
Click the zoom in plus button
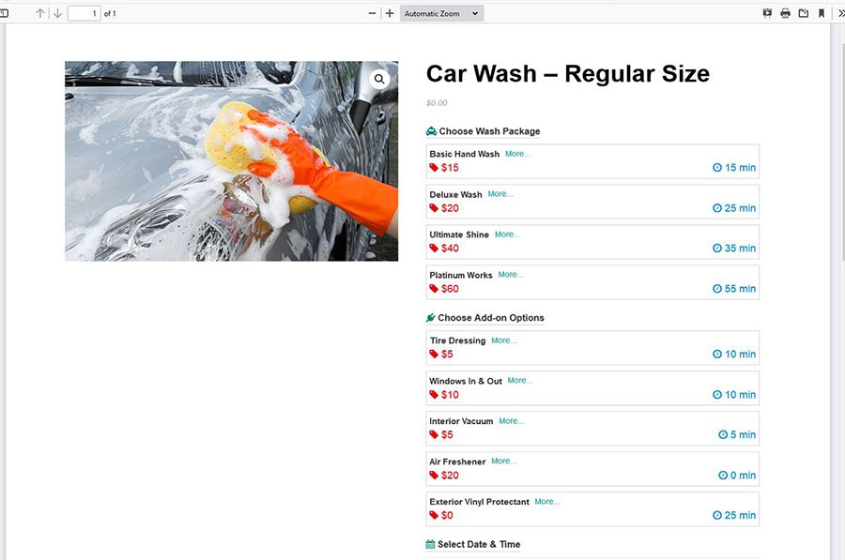(x=390, y=13)
